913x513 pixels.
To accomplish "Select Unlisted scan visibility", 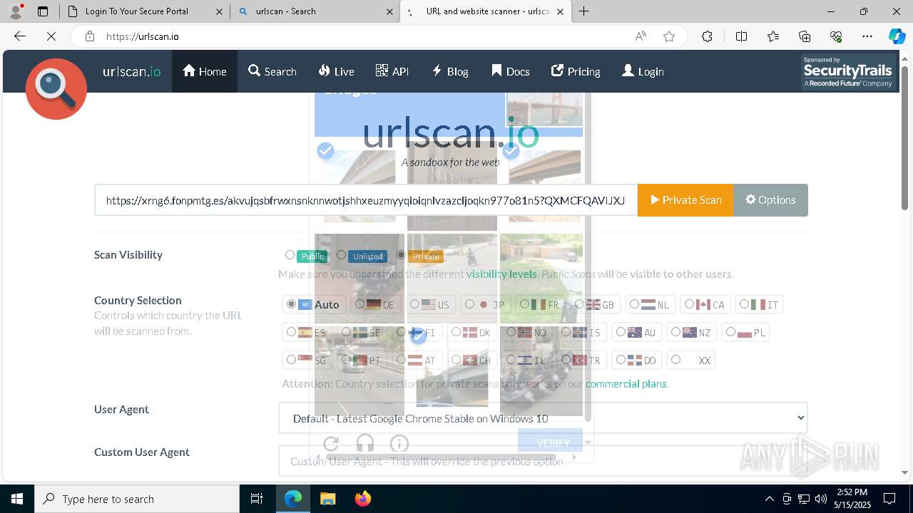I will pyautogui.click(x=341, y=255).
